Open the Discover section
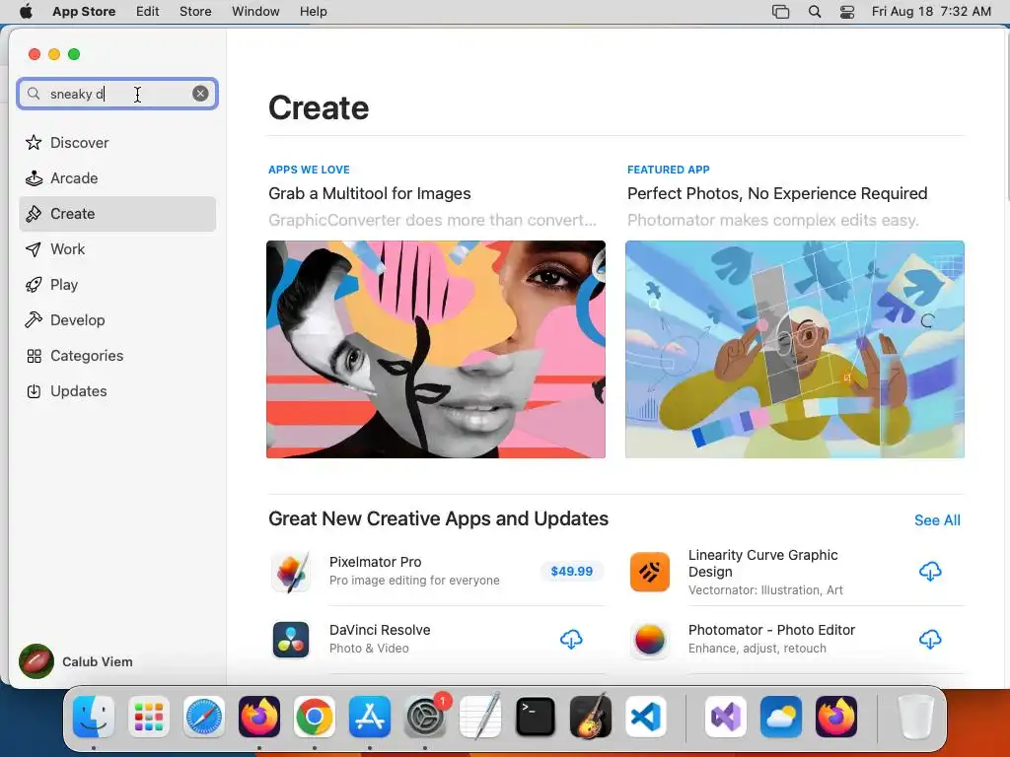The image size is (1010, 757). pos(117,142)
